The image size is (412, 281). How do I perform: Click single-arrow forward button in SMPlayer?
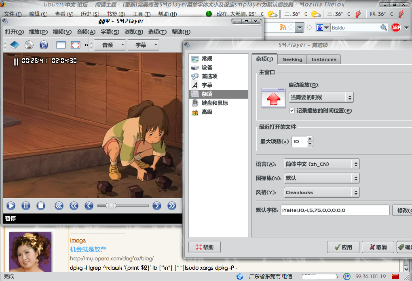point(156,206)
